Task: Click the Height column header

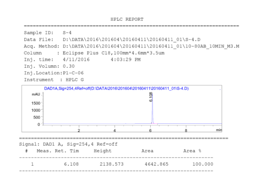Action: (103, 151)
